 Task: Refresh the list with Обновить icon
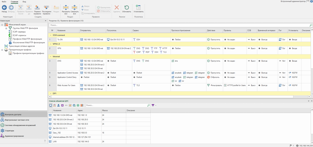tap(127, 8)
